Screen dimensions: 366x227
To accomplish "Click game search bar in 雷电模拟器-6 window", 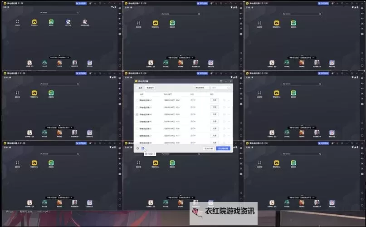I will pos(59,154).
